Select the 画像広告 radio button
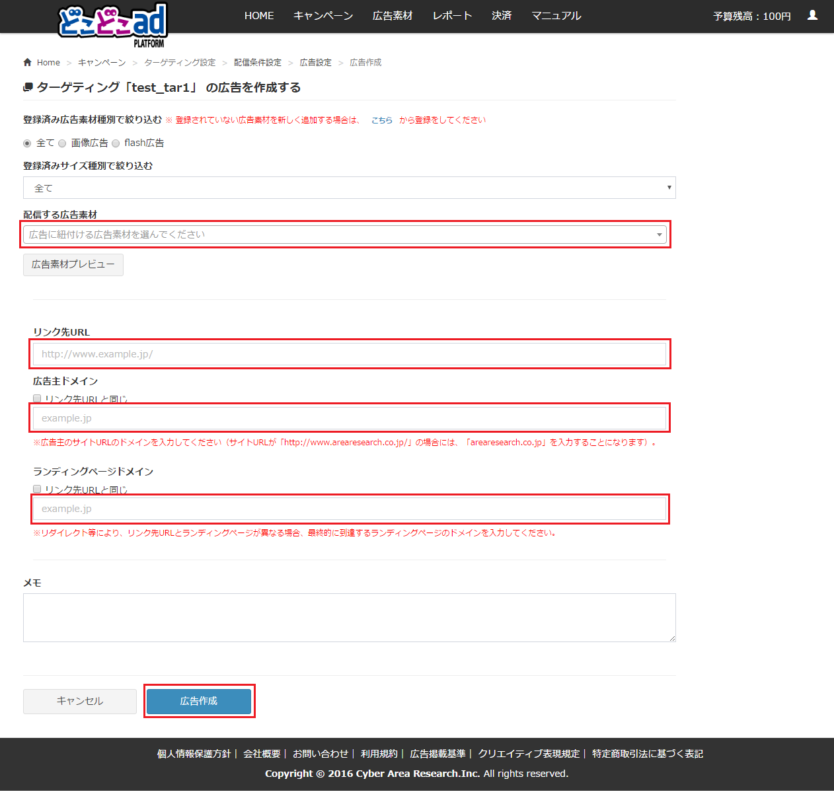The height and width of the screenshot is (804, 834). coord(62,143)
